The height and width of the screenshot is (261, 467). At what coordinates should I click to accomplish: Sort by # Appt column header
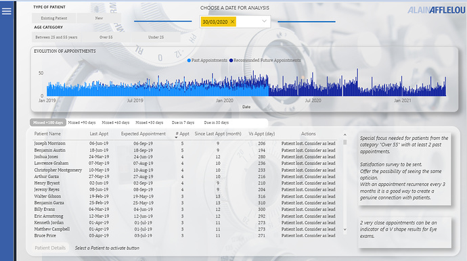click(x=182, y=134)
